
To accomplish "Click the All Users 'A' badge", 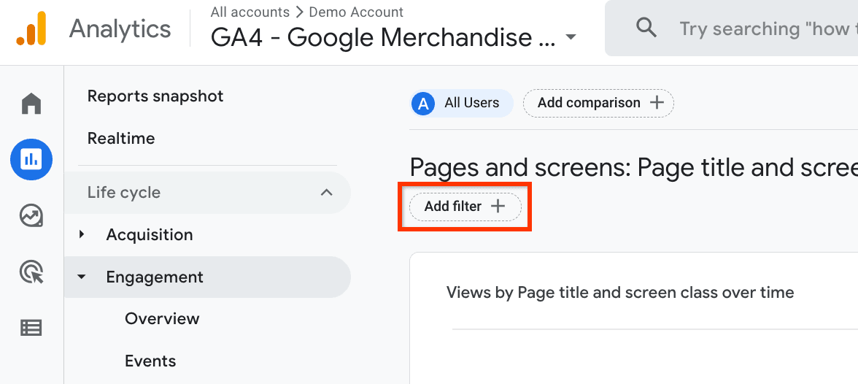I will [423, 103].
